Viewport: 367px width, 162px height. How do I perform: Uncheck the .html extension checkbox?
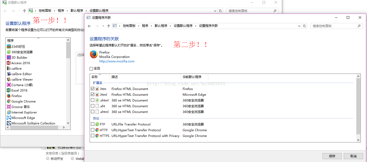[x=92, y=94]
